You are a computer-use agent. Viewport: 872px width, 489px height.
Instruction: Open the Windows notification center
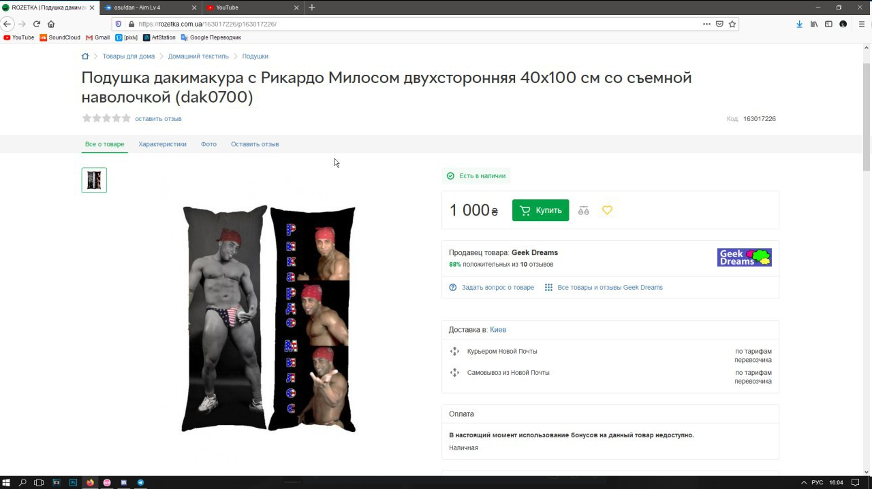[x=856, y=482]
